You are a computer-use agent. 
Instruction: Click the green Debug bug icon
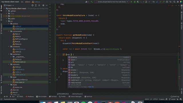(135, 2)
